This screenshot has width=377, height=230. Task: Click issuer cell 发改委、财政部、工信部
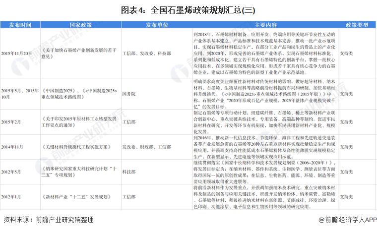[x=147, y=147]
